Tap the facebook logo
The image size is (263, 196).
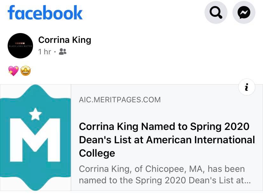pos(45,13)
